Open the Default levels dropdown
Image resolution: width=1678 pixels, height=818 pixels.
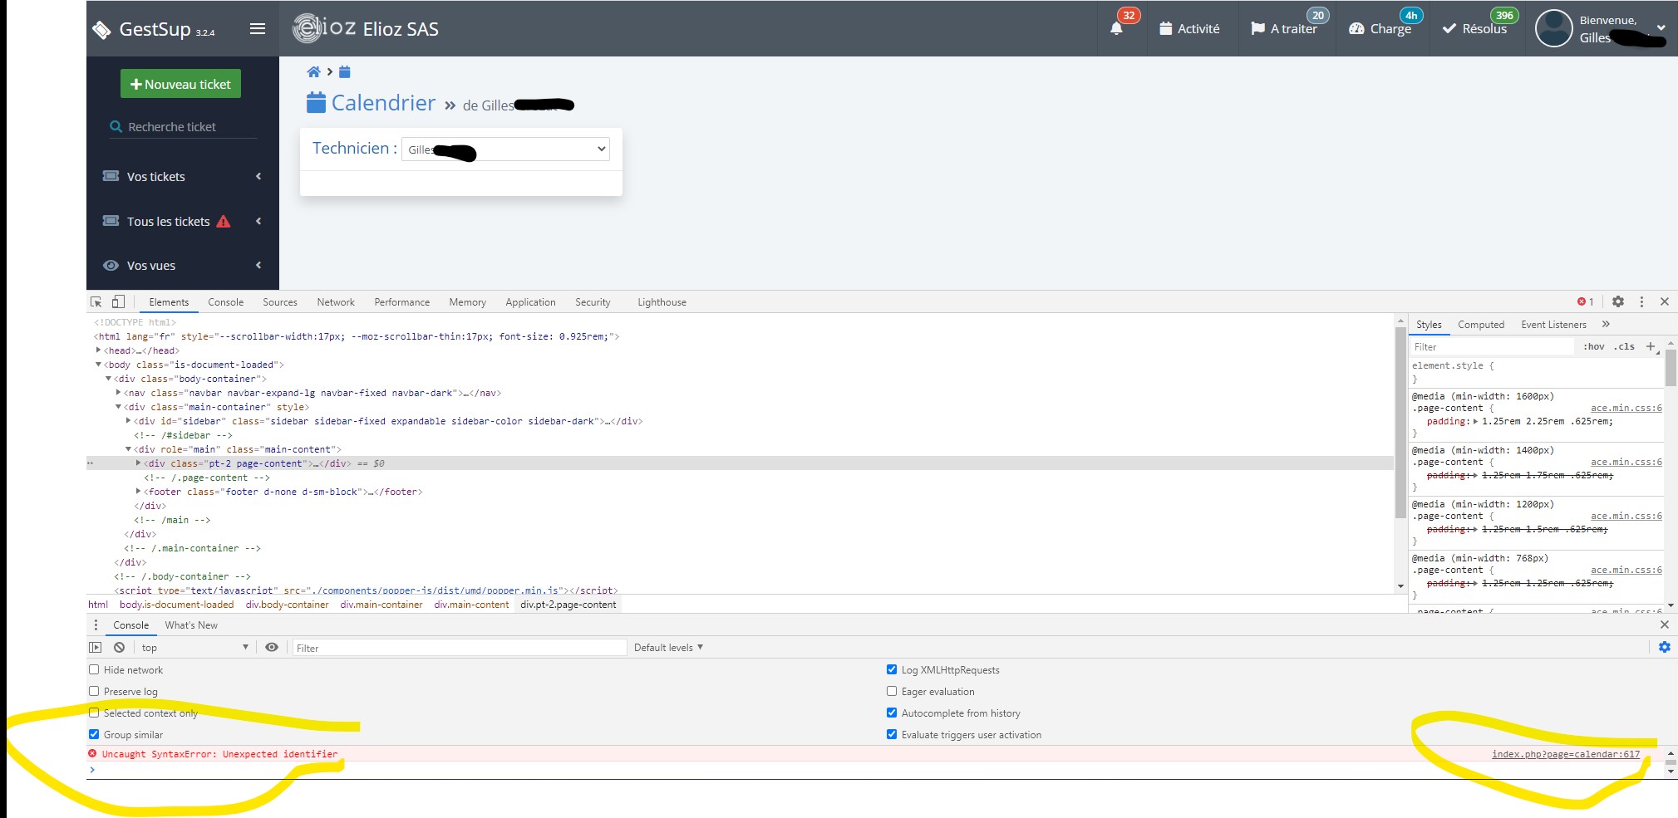[668, 648]
